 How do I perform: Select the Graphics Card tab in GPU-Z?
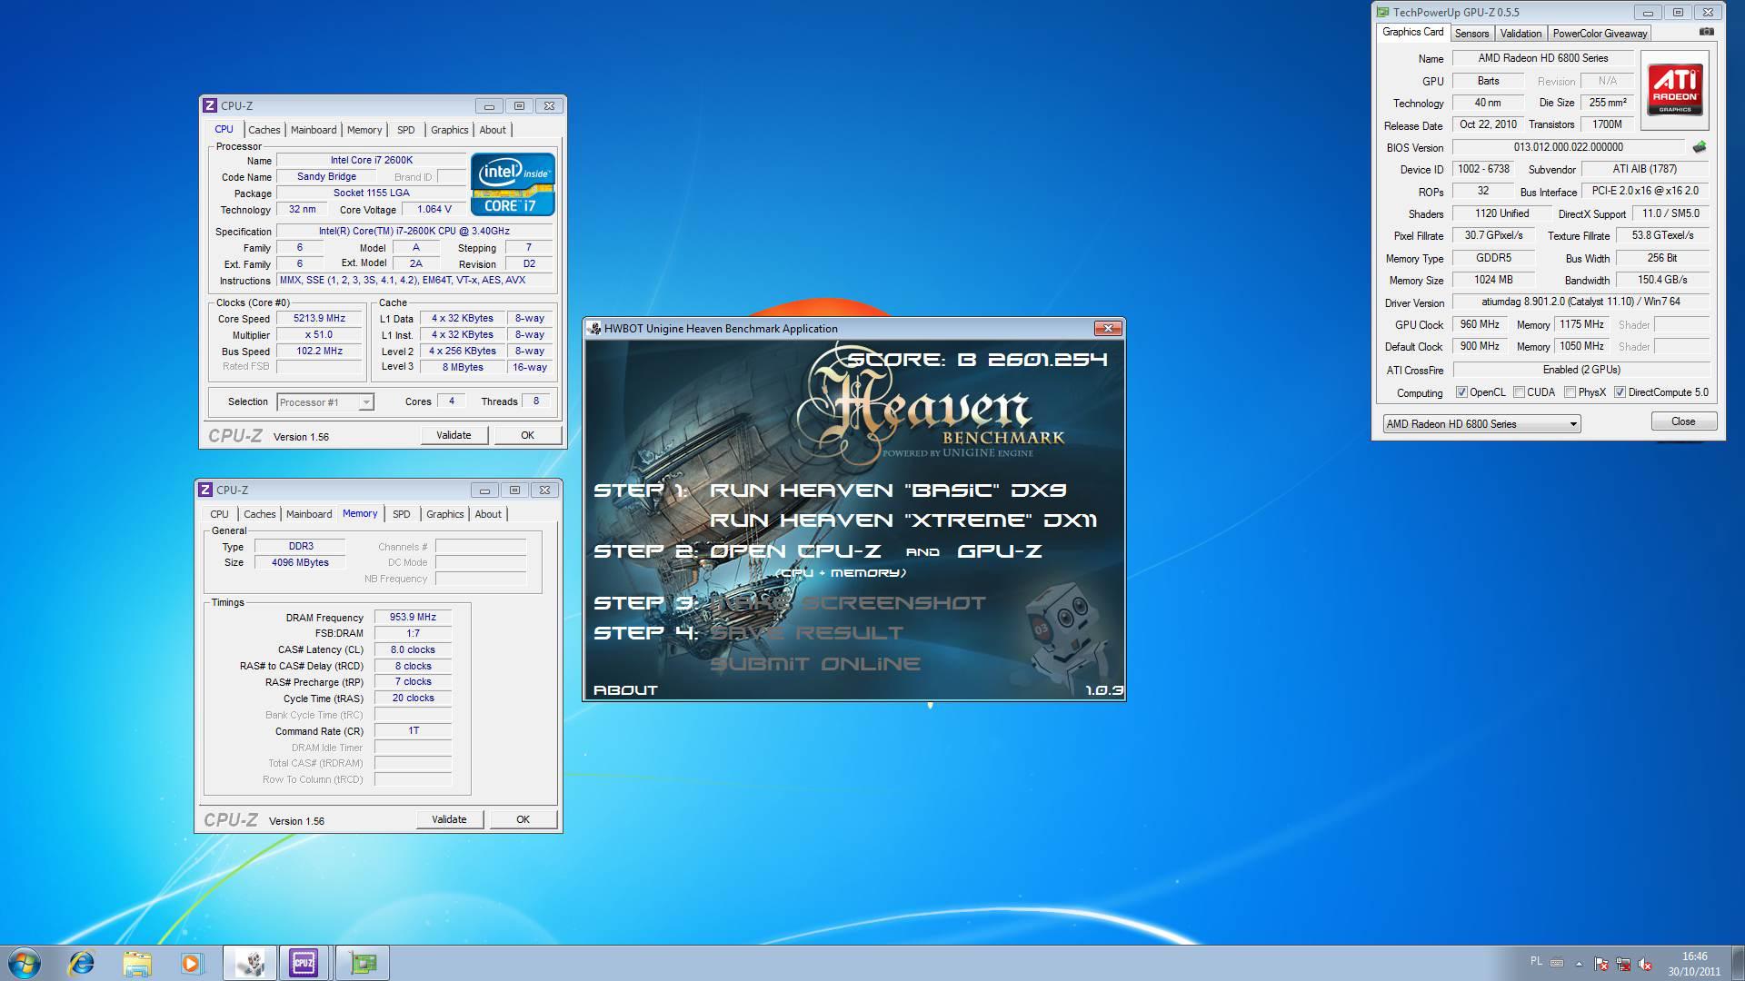click(1412, 32)
